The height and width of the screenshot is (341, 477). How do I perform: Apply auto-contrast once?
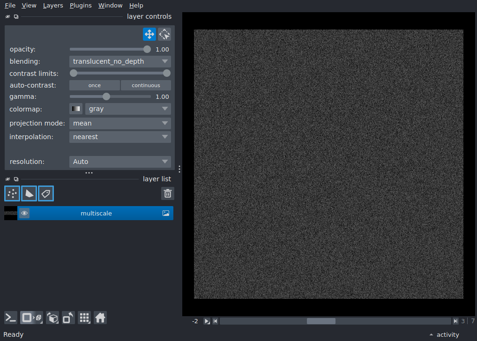pos(95,85)
